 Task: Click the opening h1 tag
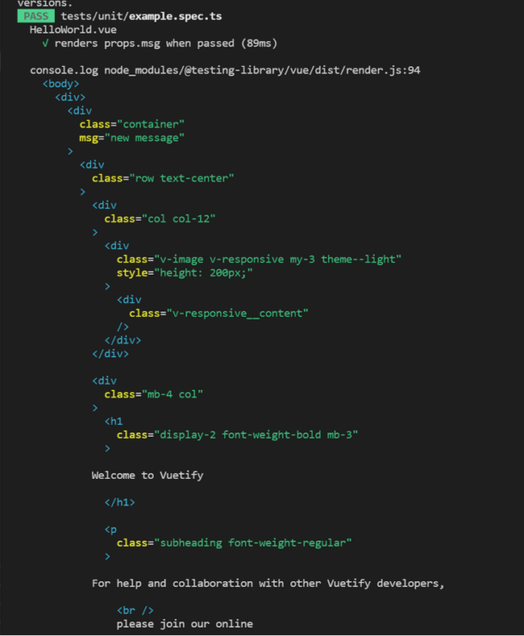click(x=113, y=421)
